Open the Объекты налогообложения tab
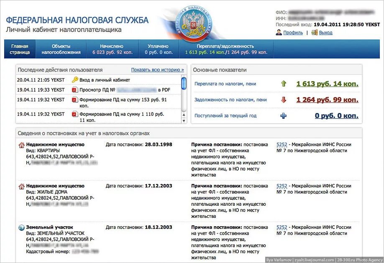The image size is (384, 263). pos(61,49)
